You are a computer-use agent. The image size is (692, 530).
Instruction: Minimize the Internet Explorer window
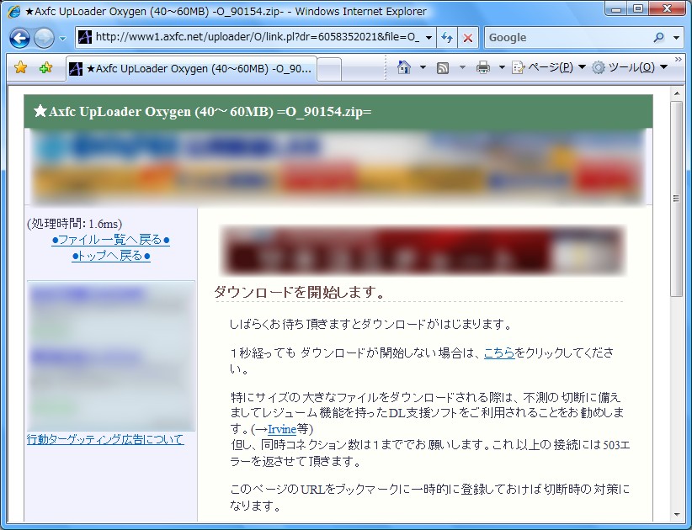[616, 9]
